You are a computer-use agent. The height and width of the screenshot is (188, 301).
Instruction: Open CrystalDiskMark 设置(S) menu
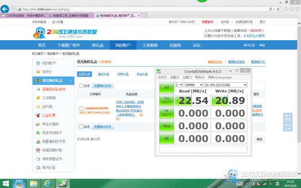tap(175, 77)
